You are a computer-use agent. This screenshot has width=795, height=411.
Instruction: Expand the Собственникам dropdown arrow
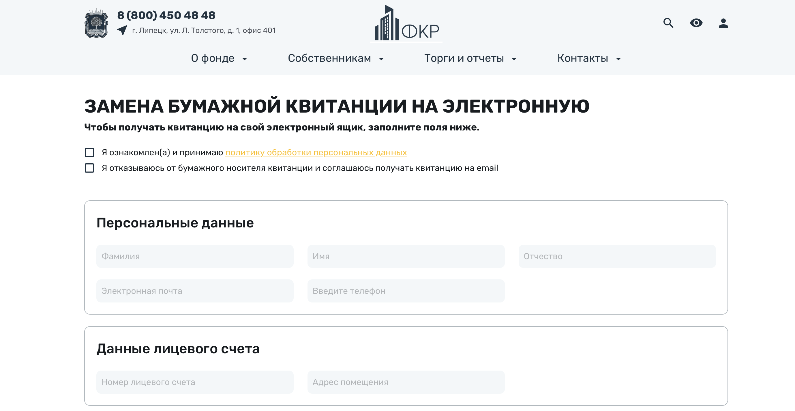(381, 59)
